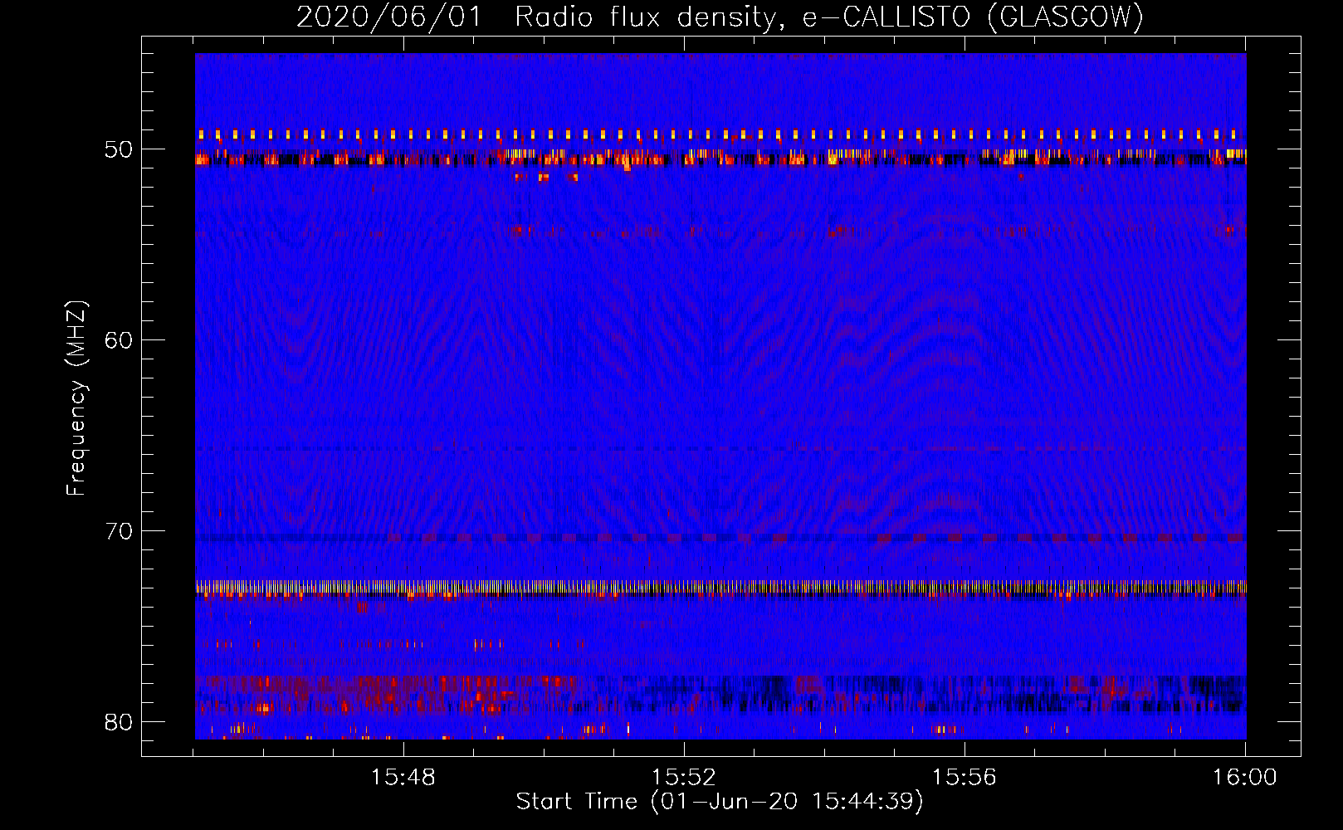Click the 80 frequency tick label
Viewport: 1343px width, 830px height.
tap(119, 722)
